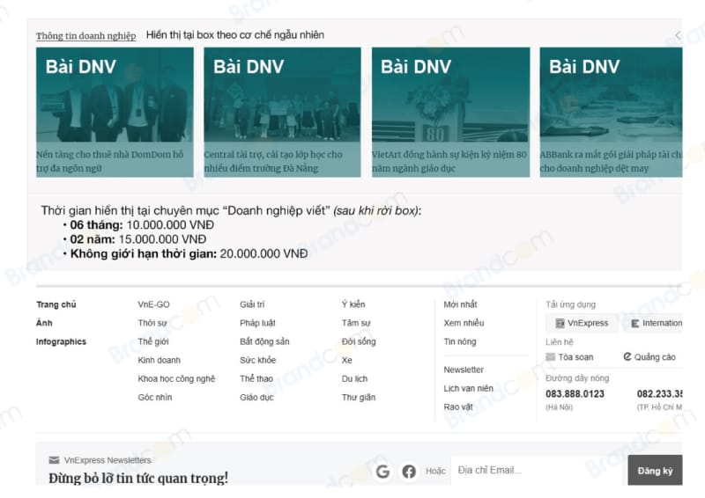Click the Facebook sign-in icon

tap(409, 472)
